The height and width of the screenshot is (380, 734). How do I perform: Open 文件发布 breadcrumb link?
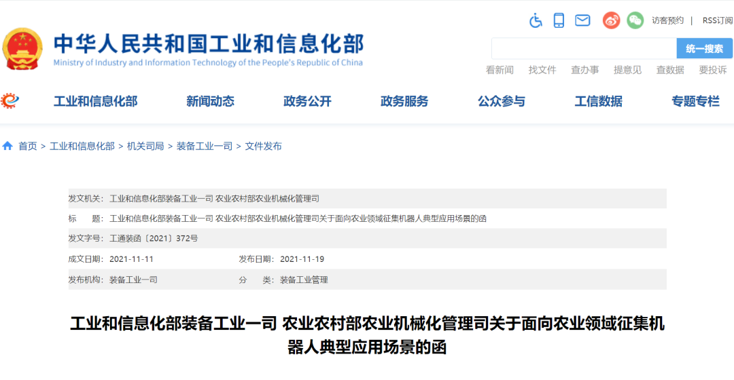[x=264, y=147]
